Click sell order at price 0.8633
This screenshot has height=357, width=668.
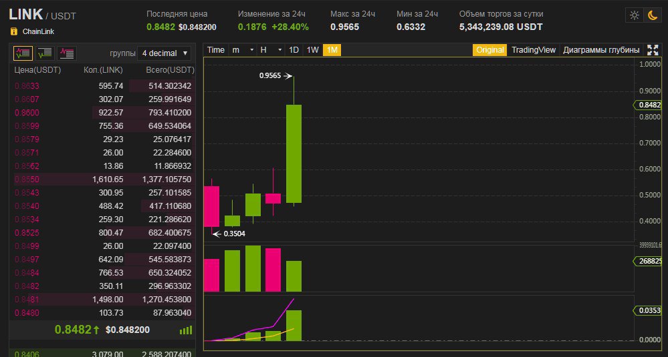point(102,86)
